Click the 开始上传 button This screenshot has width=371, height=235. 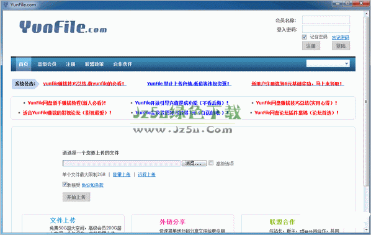click(76, 197)
